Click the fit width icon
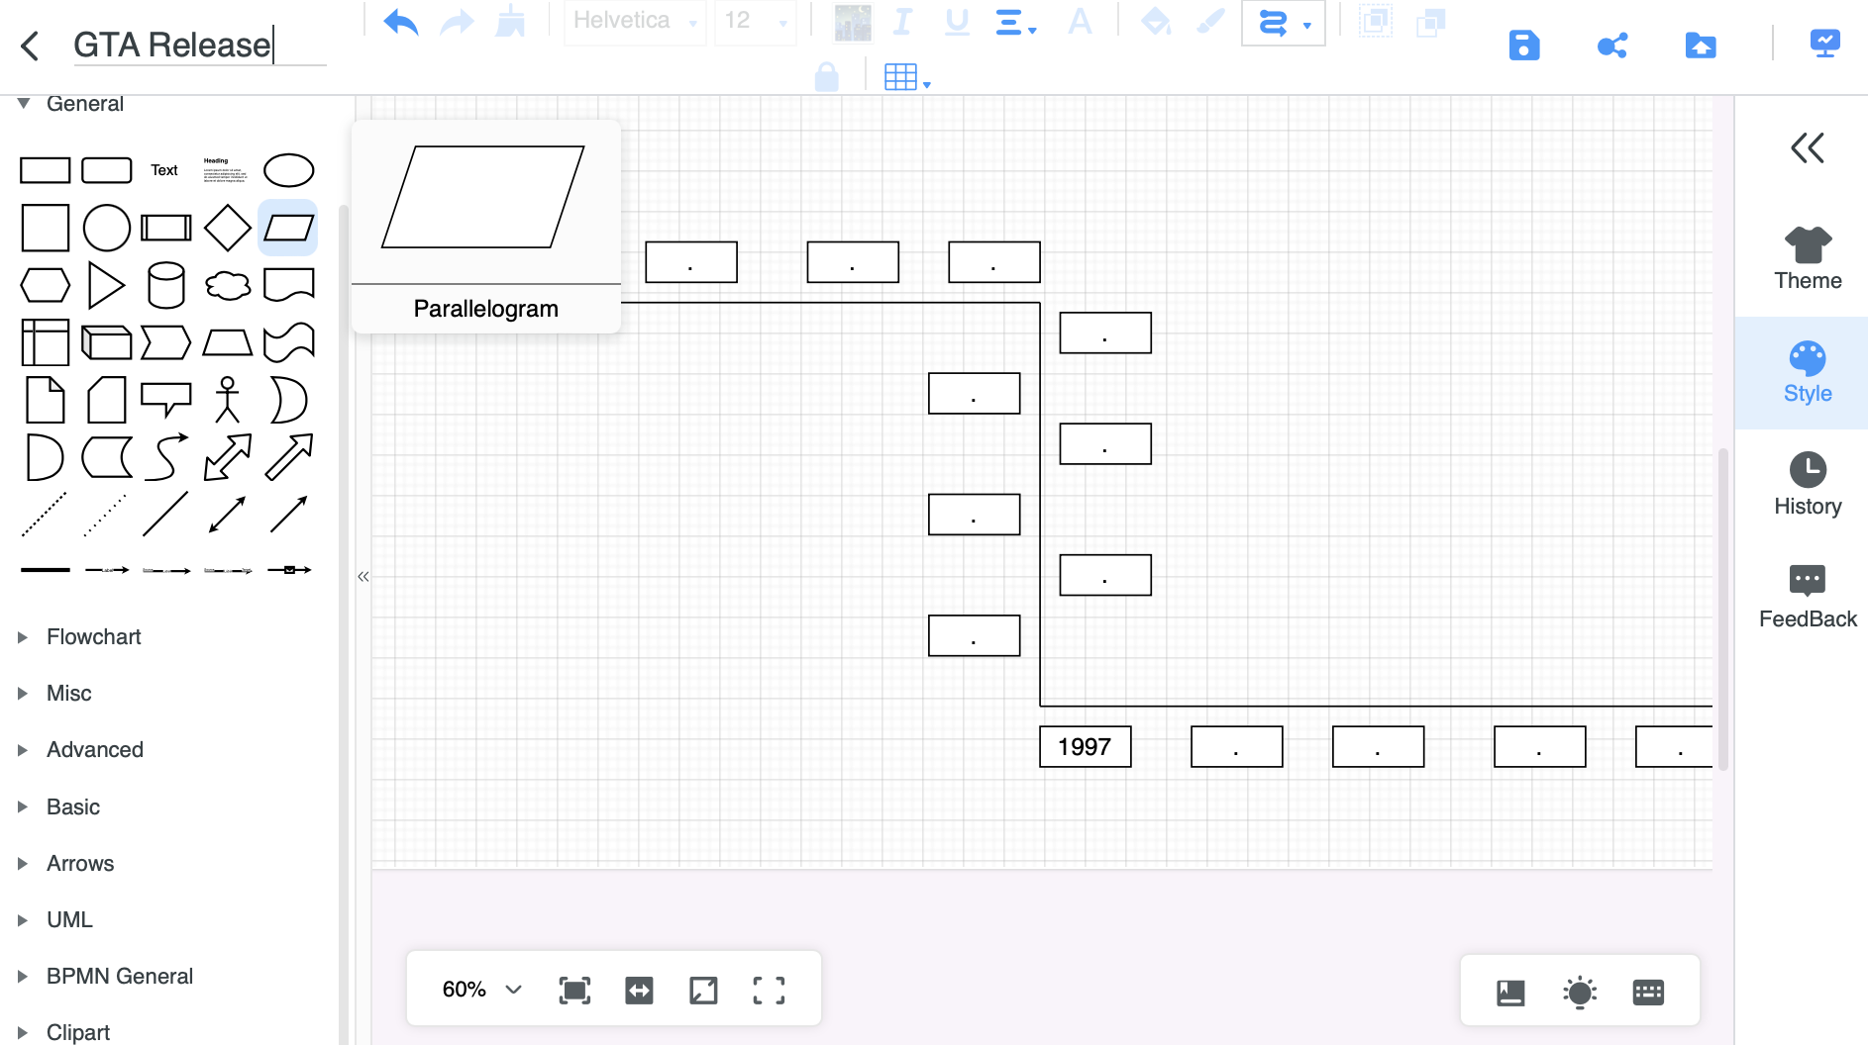The image size is (1868, 1045). point(639,991)
